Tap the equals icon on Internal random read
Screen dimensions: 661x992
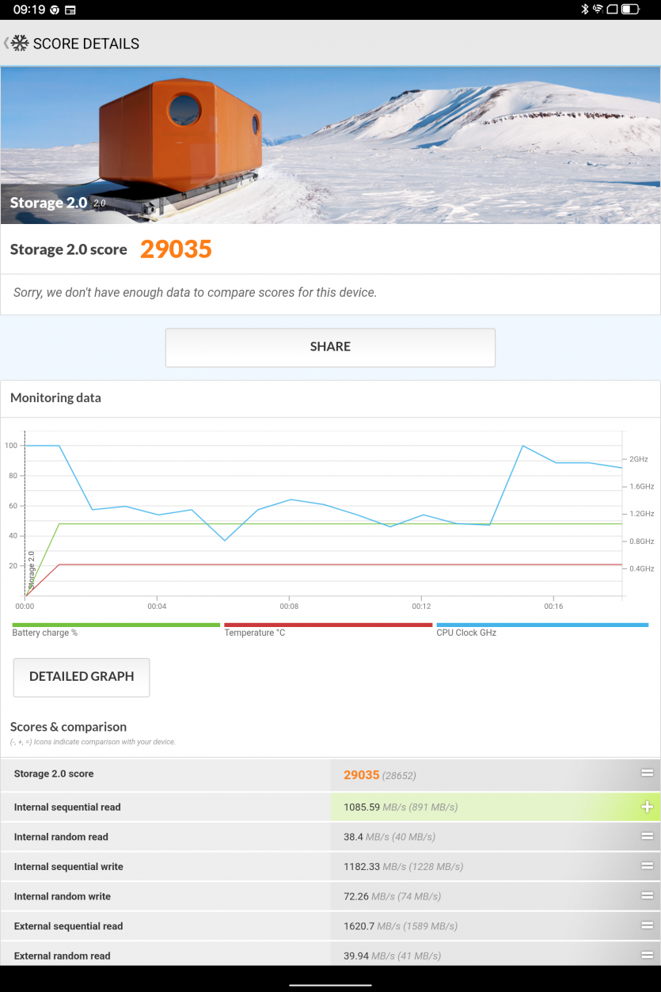point(647,837)
